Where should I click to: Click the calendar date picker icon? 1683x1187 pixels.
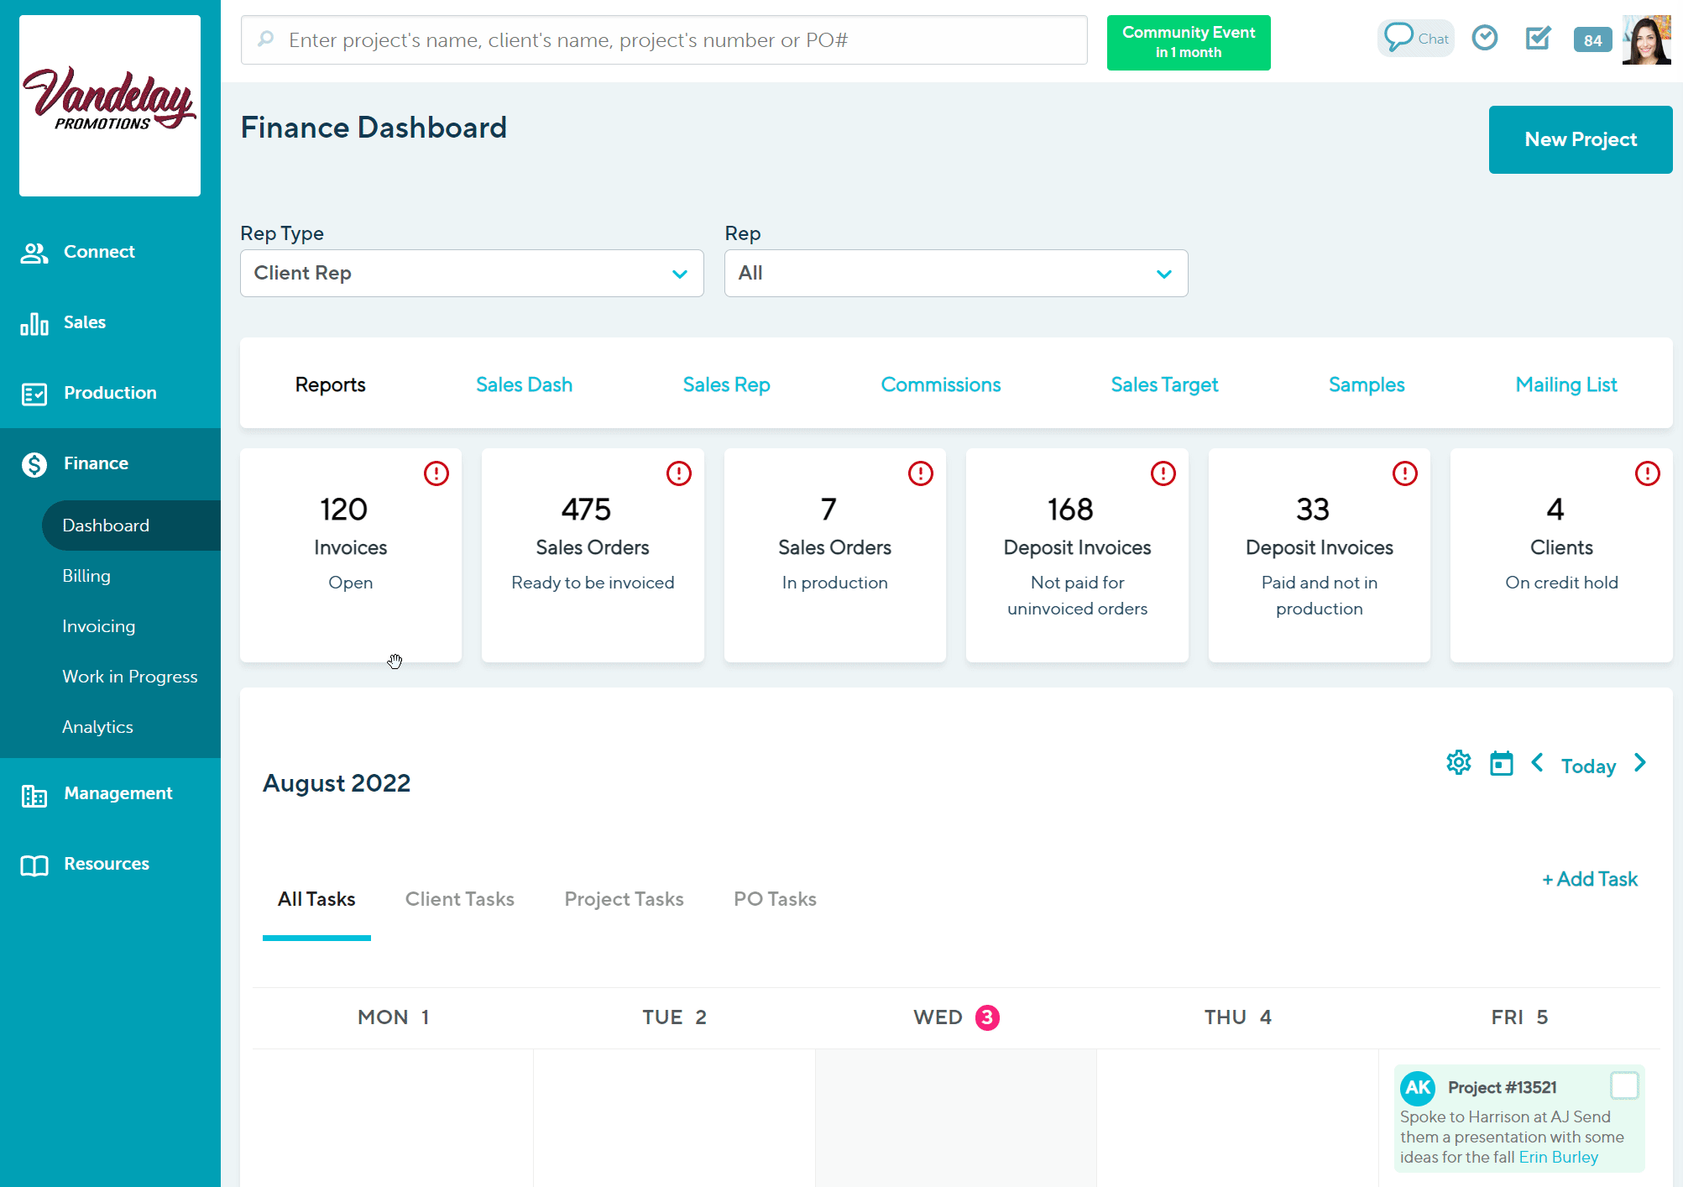pyautogui.click(x=1501, y=764)
